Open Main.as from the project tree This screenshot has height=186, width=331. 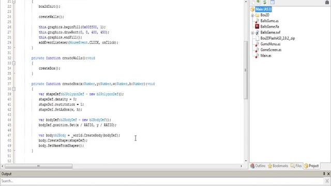(x=266, y=56)
